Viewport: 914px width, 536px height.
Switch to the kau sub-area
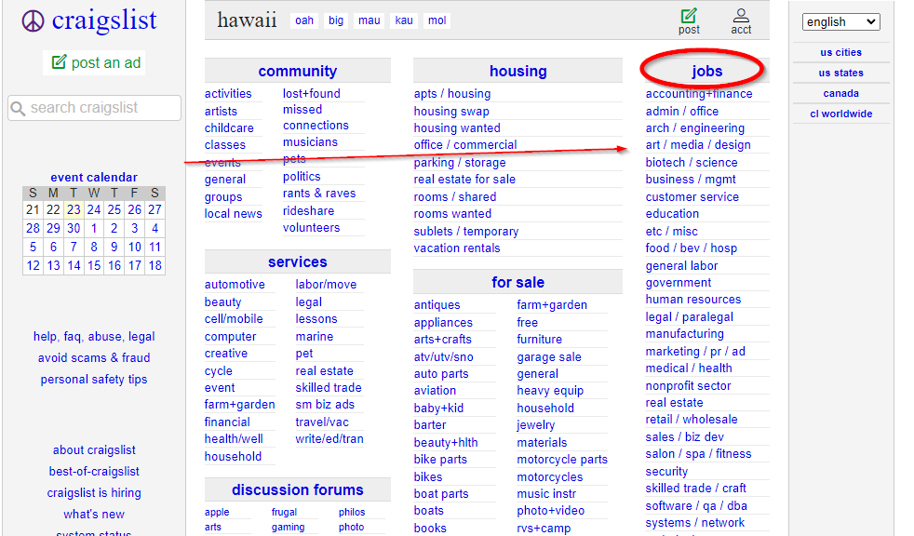[x=404, y=20]
